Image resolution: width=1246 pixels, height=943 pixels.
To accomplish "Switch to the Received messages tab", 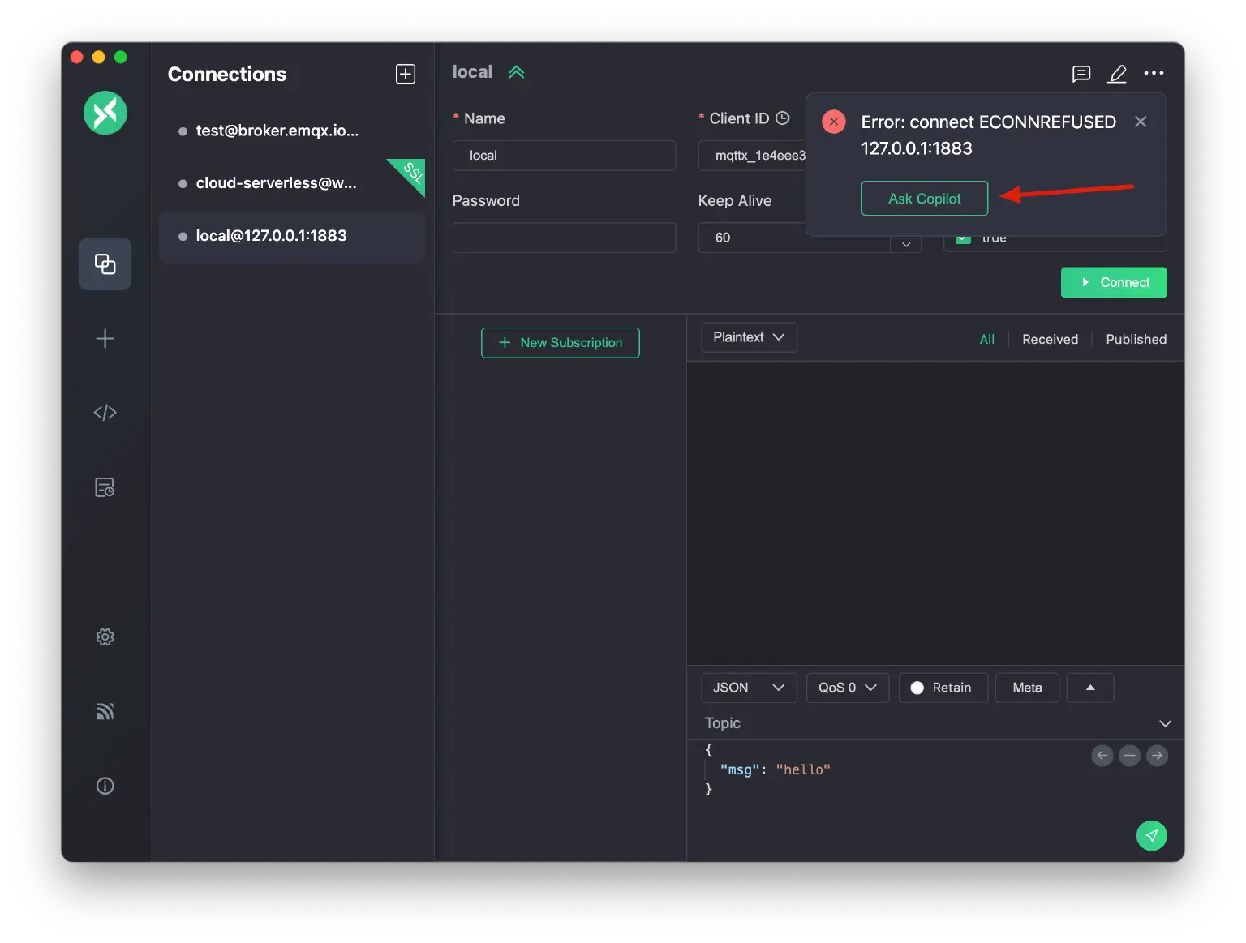I will tap(1050, 339).
